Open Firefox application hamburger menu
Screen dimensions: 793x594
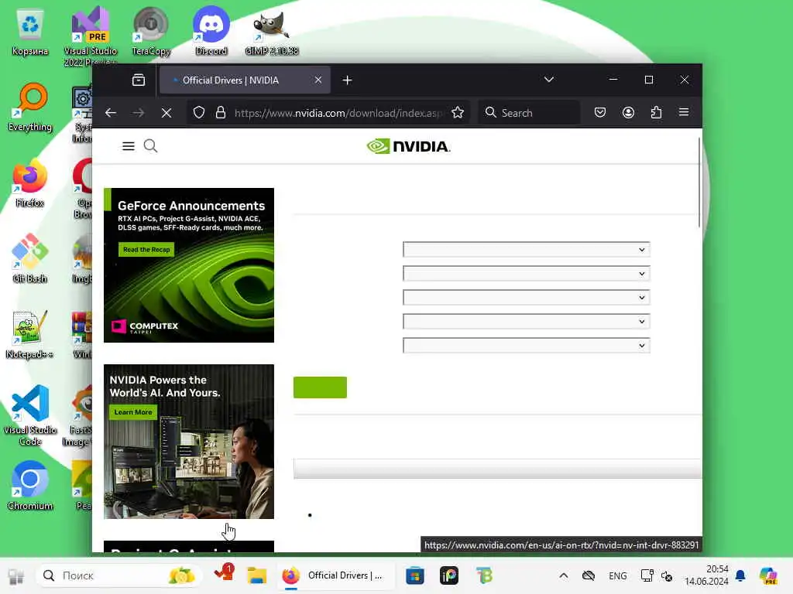coord(684,112)
